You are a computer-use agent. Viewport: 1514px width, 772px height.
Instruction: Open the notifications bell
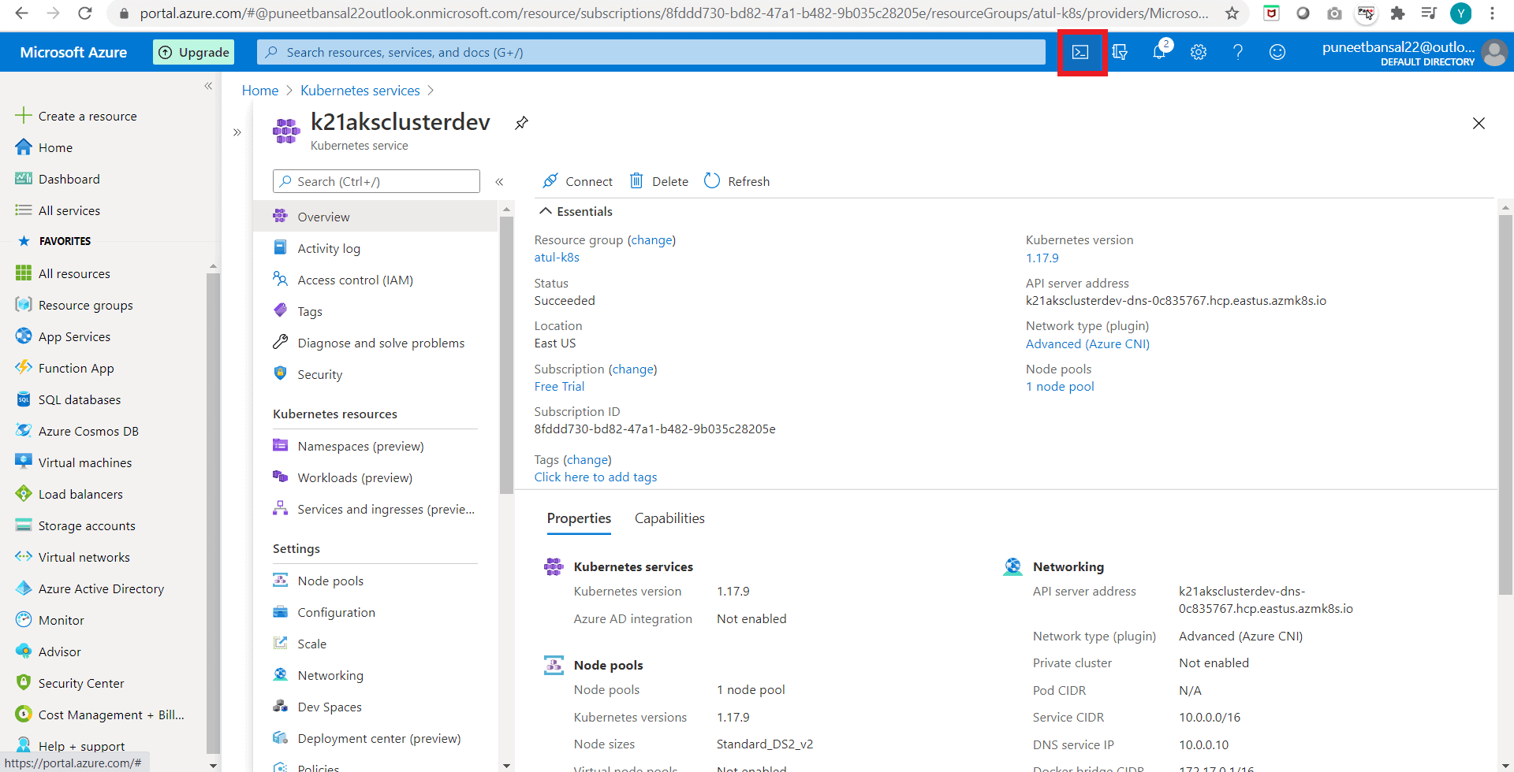[1158, 52]
